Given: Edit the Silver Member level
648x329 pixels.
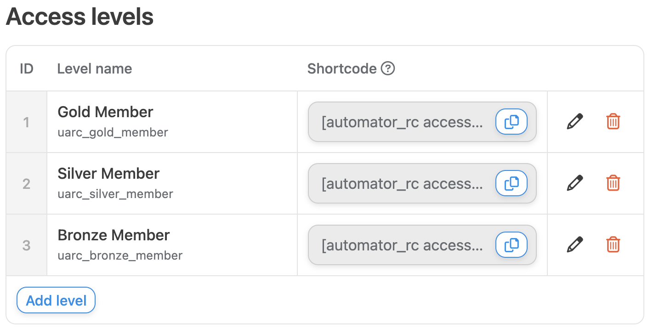Looking at the screenshot, I should click(x=574, y=183).
